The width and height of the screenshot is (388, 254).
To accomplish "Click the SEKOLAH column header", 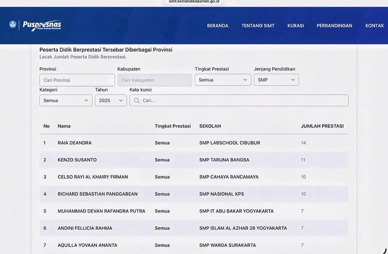I will [210, 126].
